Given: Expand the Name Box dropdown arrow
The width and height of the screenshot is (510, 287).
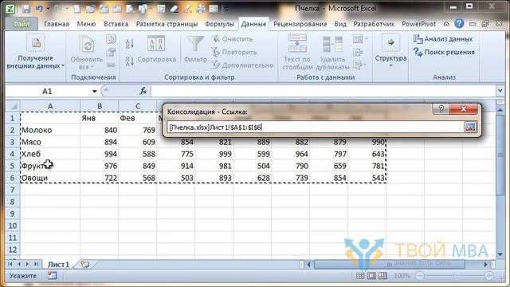Looking at the screenshot, I should click(x=94, y=92).
